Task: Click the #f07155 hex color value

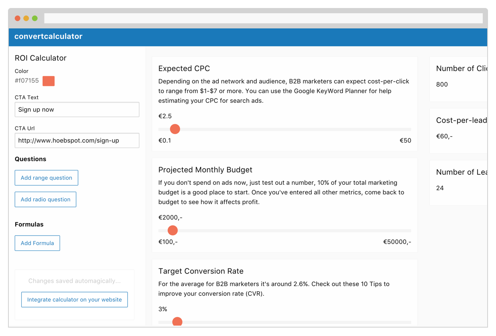Action: [27, 81]
